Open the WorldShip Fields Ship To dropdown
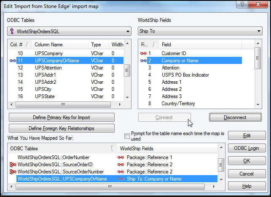The image size is (271, 197). (x=200, y=31)
